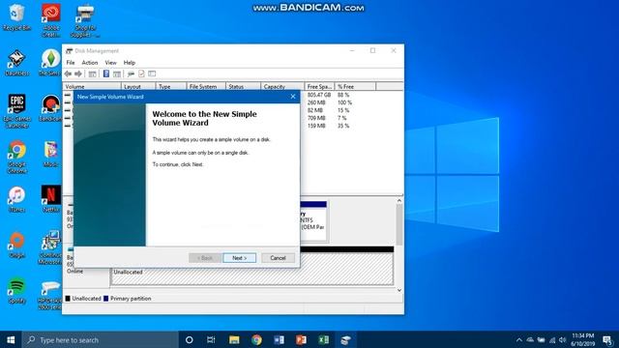Sort by the File System column header
Viewport: 619px width, 348px height.
[206, 86]
